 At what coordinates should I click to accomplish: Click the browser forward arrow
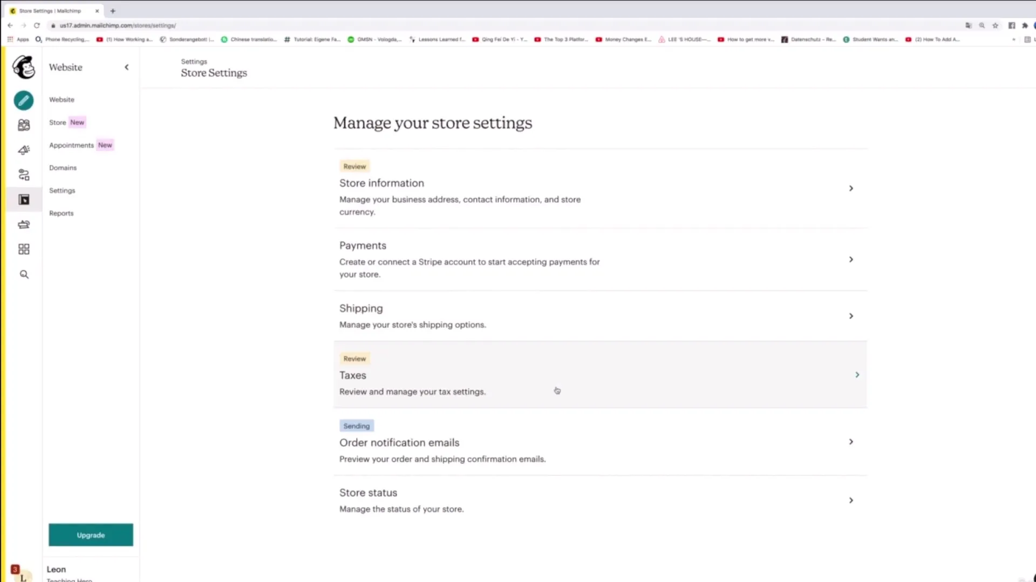(x=23, y=25)
